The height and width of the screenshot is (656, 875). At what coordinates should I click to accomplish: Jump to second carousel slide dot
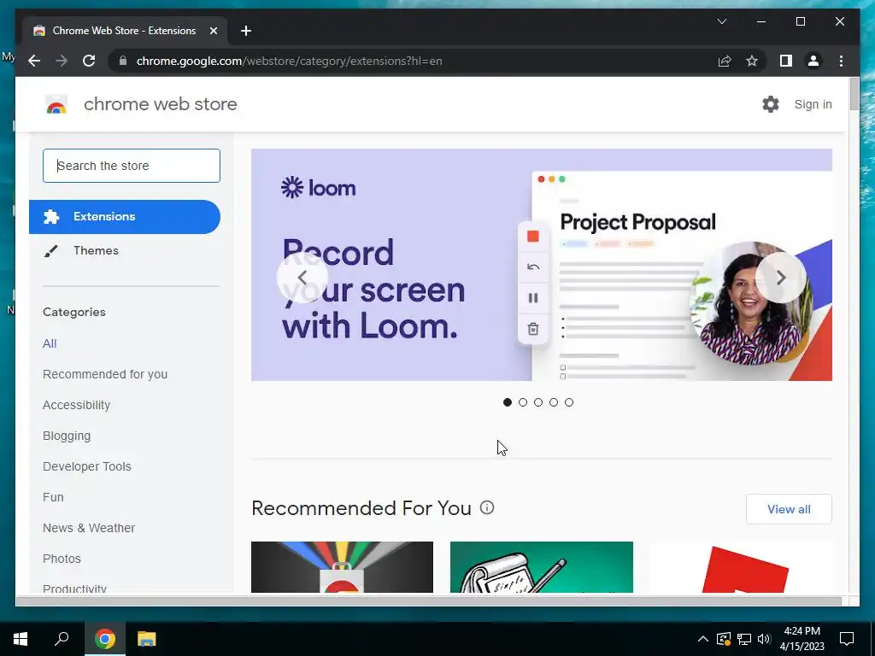point(523,402)
